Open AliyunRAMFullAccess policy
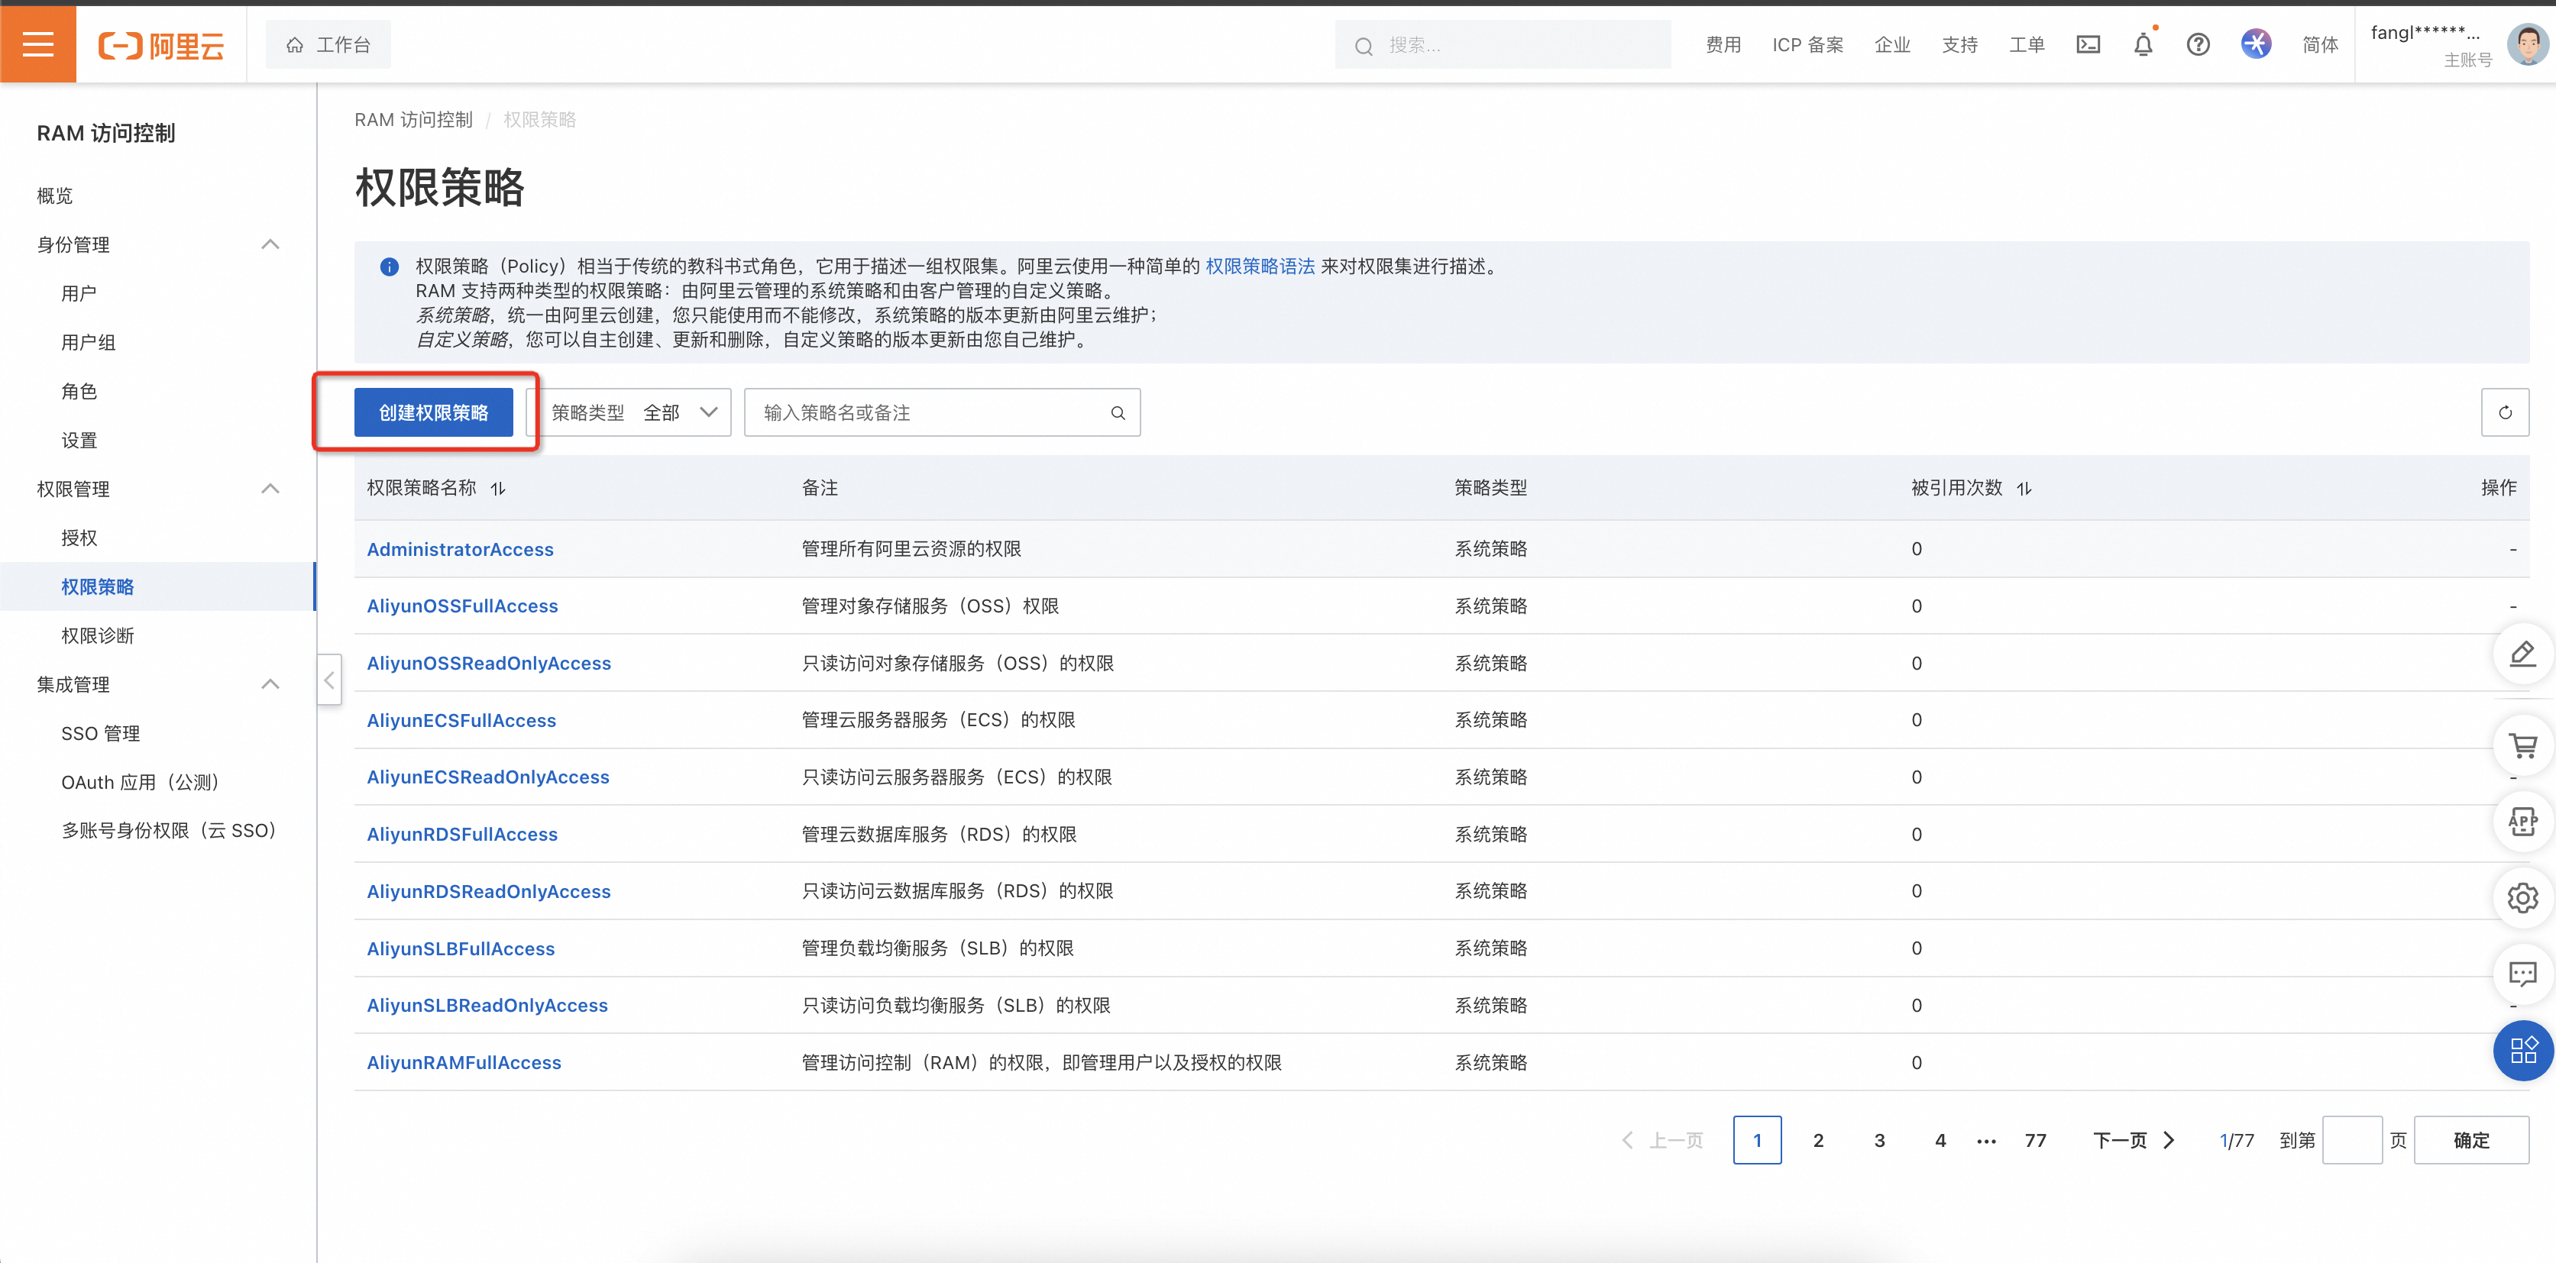Image resolution: width=2556 pixels, height=1263 pixels. pos(464,1063)
